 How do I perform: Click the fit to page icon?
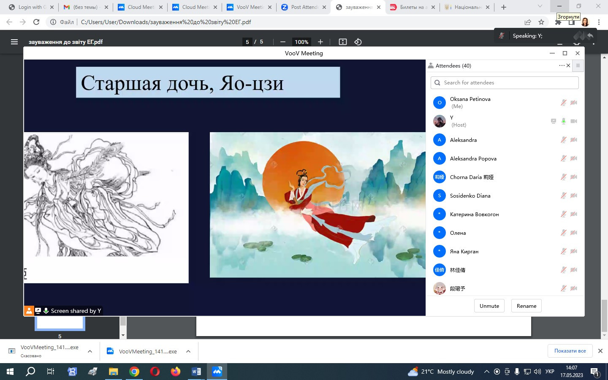click(343, 42)
